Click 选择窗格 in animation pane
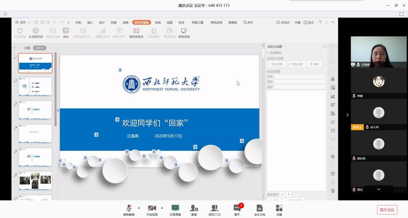Image resolution: width=408 pixels, height=218 pixels. (274, 53)
